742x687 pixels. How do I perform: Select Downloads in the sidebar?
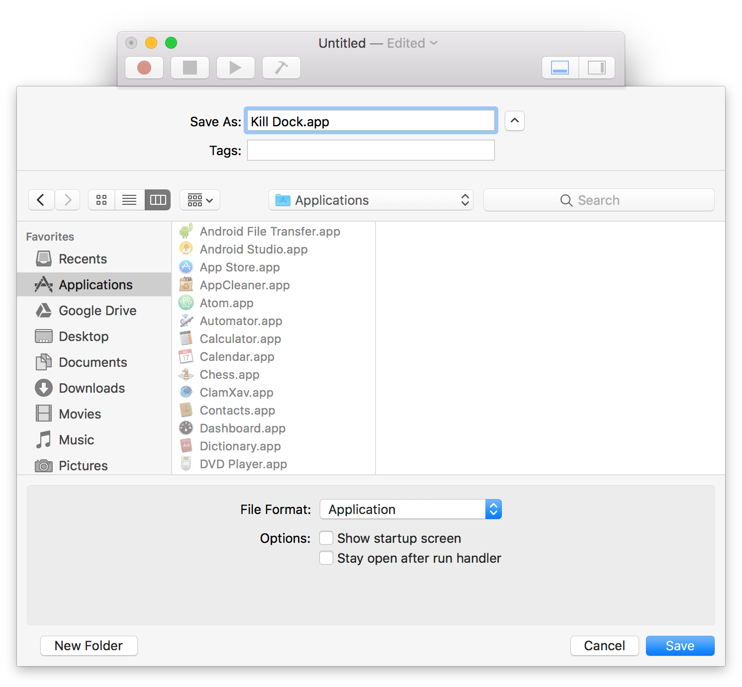[x=94, y=388]
